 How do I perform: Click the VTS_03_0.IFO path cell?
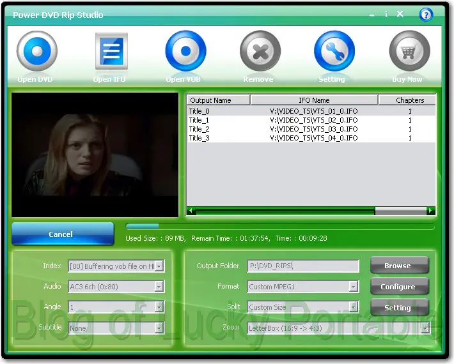(314, 129)
